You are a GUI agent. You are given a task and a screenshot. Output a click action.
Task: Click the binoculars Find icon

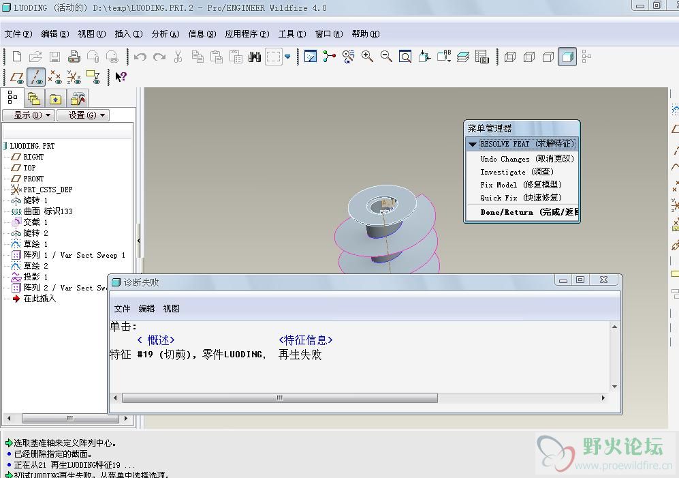(x=255, y=57)
